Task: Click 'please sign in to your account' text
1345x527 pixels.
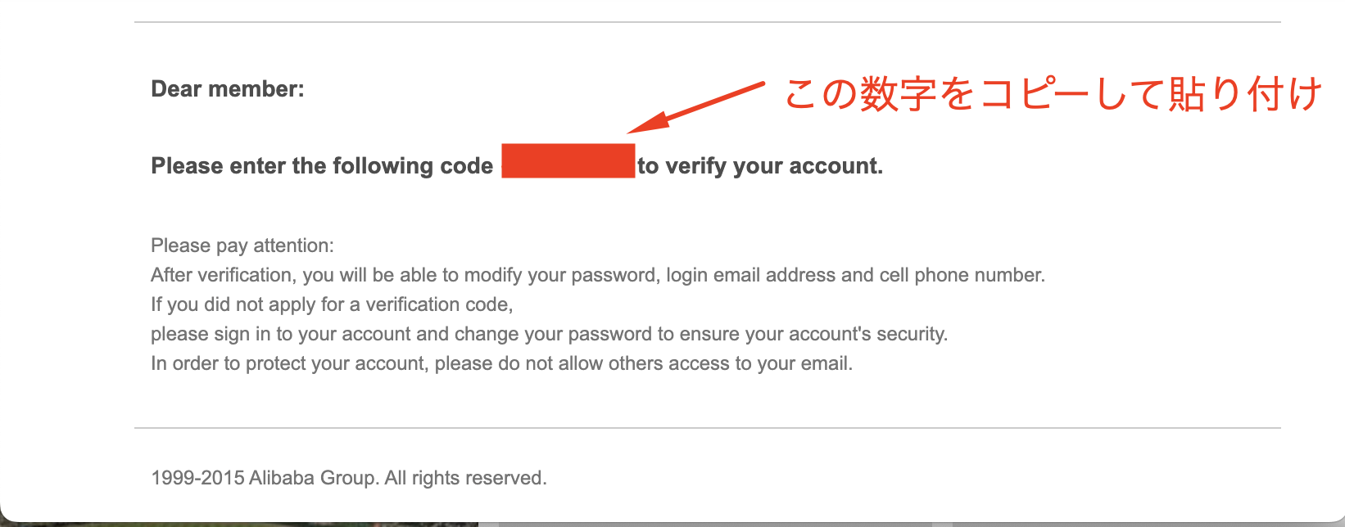Action: click(281, 334)
